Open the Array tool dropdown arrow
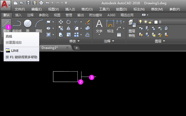The width and height of the screenshot is (186, 116). tap(81, 35)
